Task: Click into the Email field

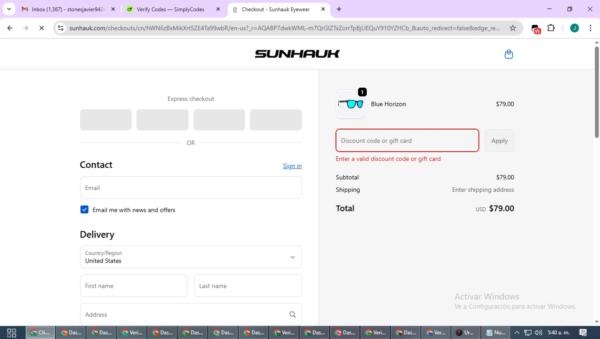Action: click(x=191, y=188)
